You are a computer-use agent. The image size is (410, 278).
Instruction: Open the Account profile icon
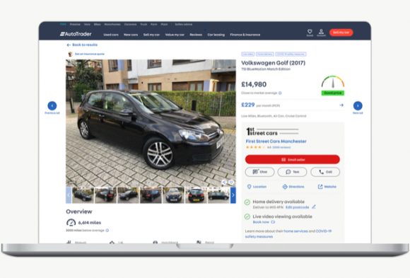point(321,32)
